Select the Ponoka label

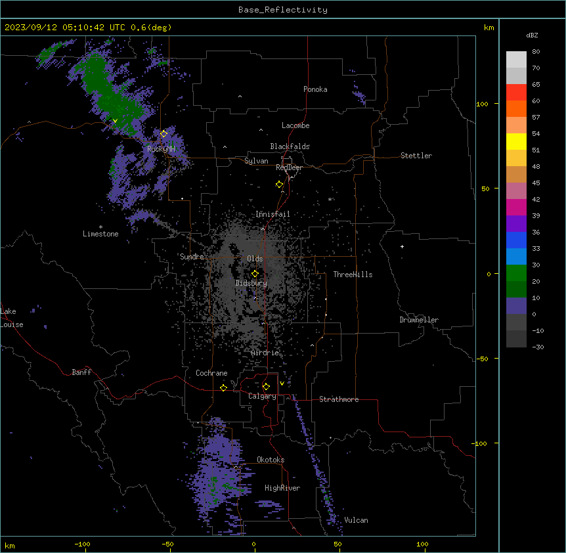pos(315,89)
